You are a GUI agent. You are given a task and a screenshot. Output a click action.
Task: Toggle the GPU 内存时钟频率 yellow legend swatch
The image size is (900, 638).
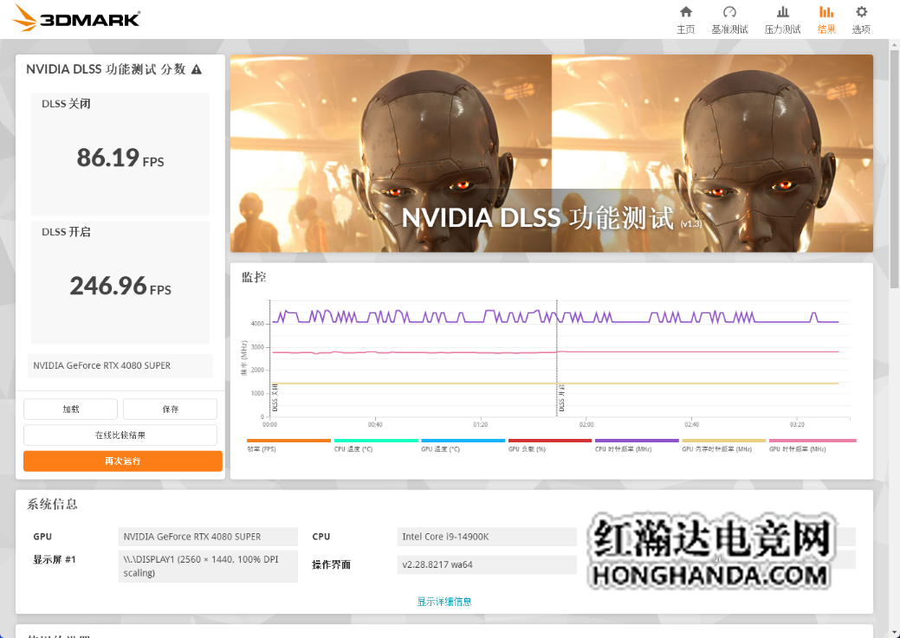coord(724,441)
